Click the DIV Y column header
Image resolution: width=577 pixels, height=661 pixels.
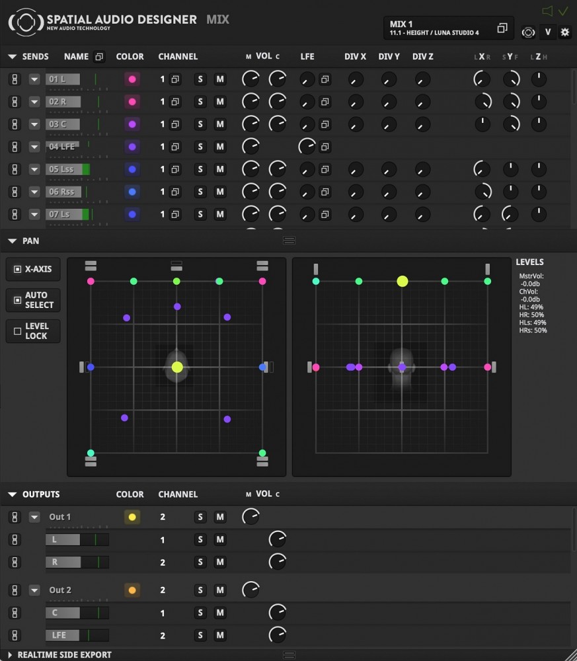click(x=389, y=56)
